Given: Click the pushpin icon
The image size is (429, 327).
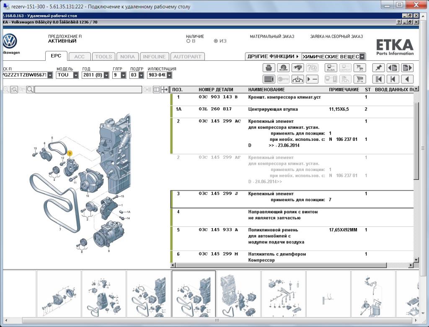Looking at the screenshot, I should point(378,67).
